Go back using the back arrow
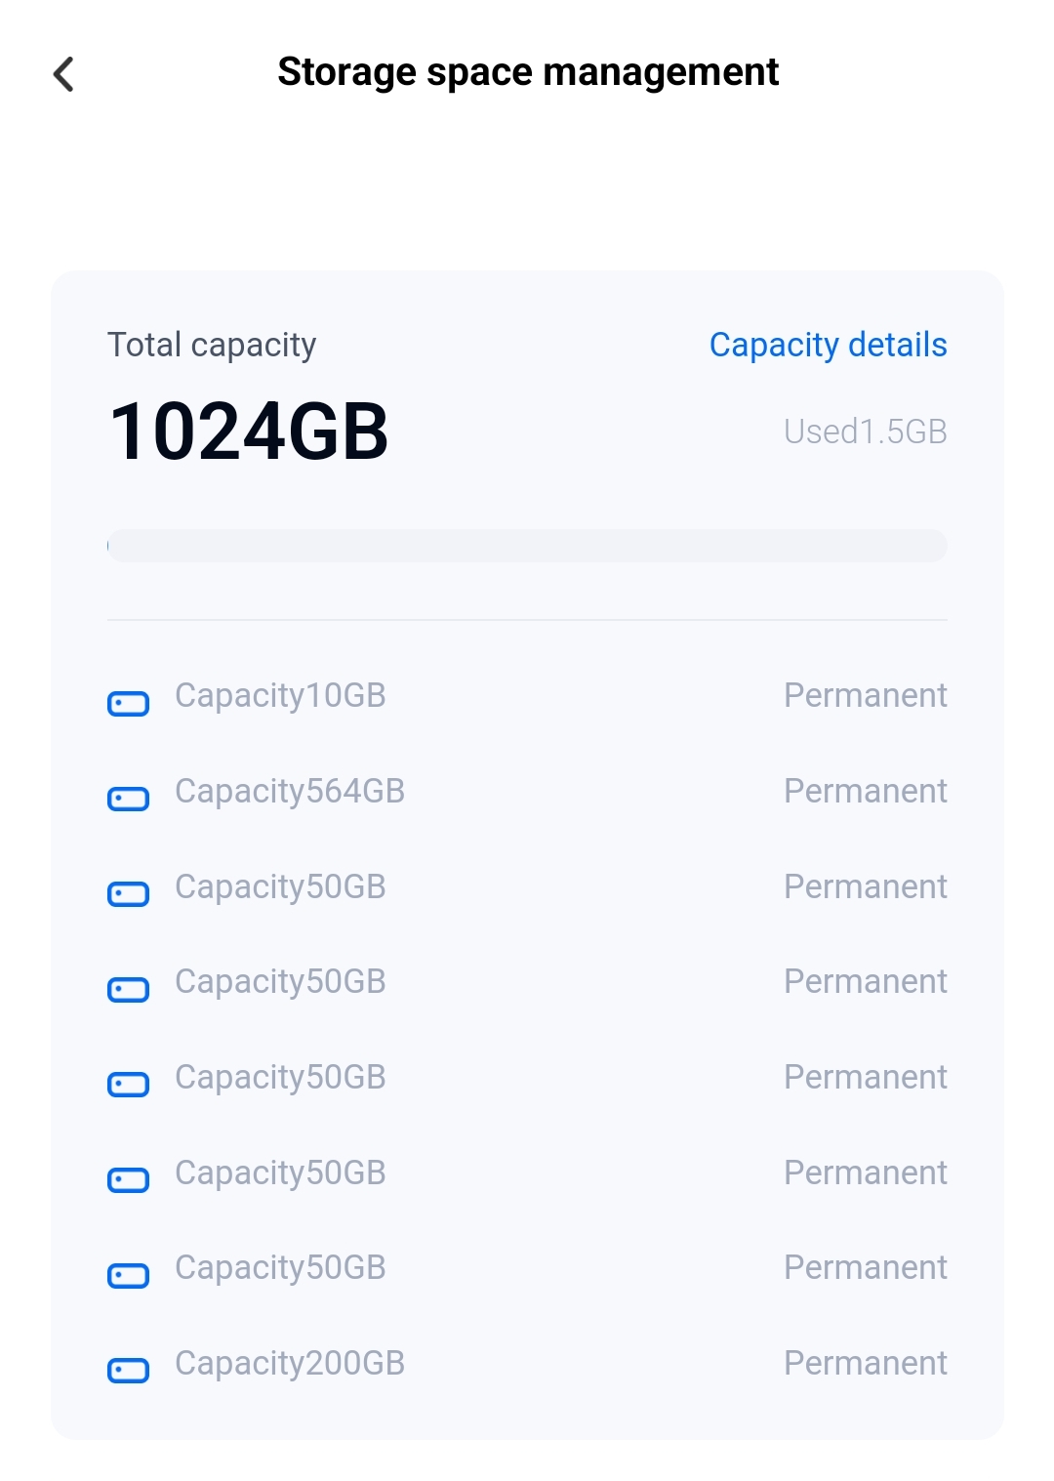Viewport: 1054px width, 1481px height. tap(64, 74)
